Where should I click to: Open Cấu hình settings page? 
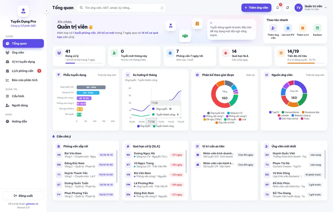(x=23, y=96)
